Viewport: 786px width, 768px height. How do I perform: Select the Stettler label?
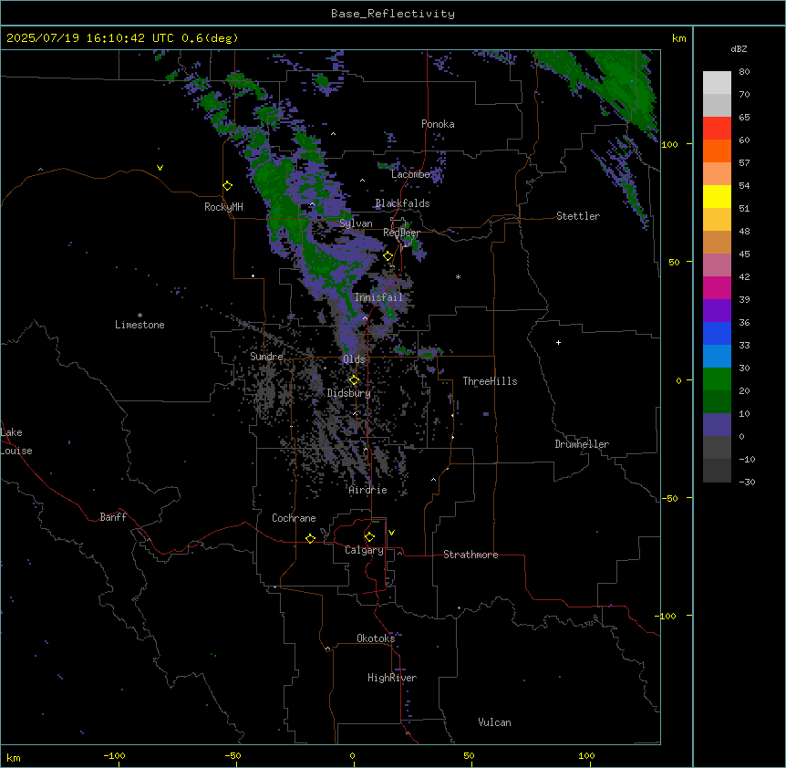coord(578,216)
